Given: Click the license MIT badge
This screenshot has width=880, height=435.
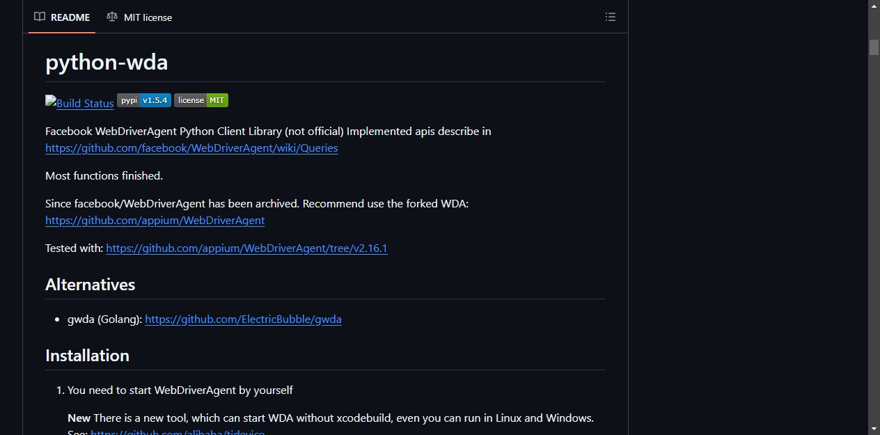Looking at the screenshot, I should (201, 100).
